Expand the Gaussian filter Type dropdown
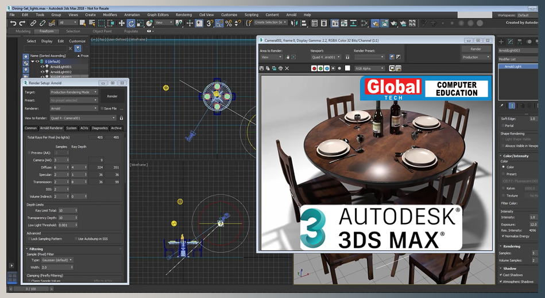 point(57,260)
